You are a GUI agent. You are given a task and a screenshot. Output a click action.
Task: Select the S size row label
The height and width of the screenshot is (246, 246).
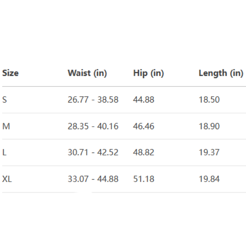coord(5,100)
